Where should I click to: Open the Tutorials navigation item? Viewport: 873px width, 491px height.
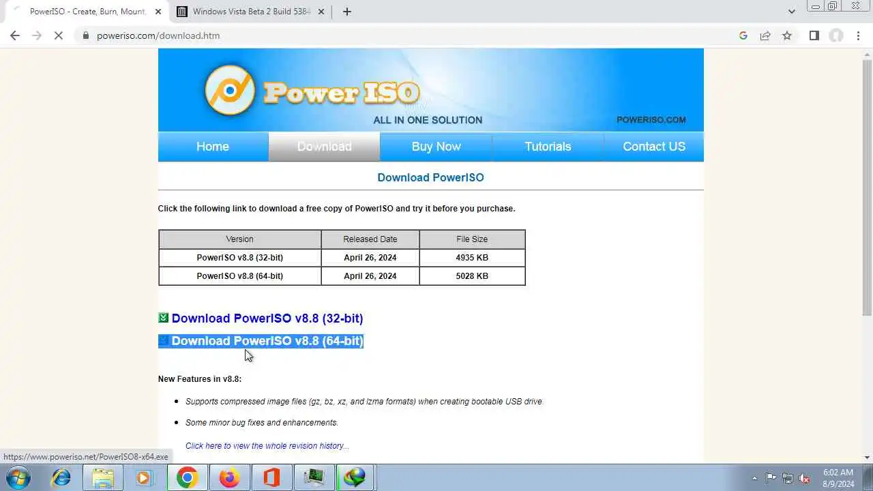click(548, 147)
